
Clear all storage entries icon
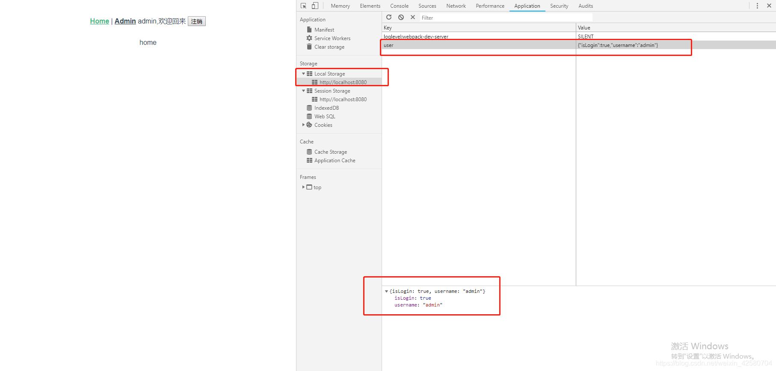coord(401,17)
